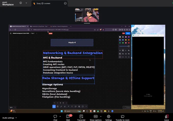Click the browser back button
Screen dimensions: 173x121
[10, 30]
